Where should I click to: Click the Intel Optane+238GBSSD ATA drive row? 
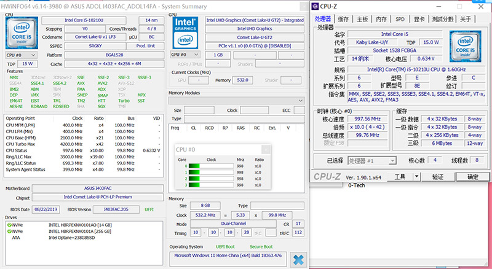pyautogui.click(x=84, y=238)
